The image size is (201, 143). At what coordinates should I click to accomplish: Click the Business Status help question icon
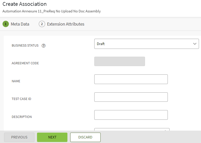[x=44, y=46]
